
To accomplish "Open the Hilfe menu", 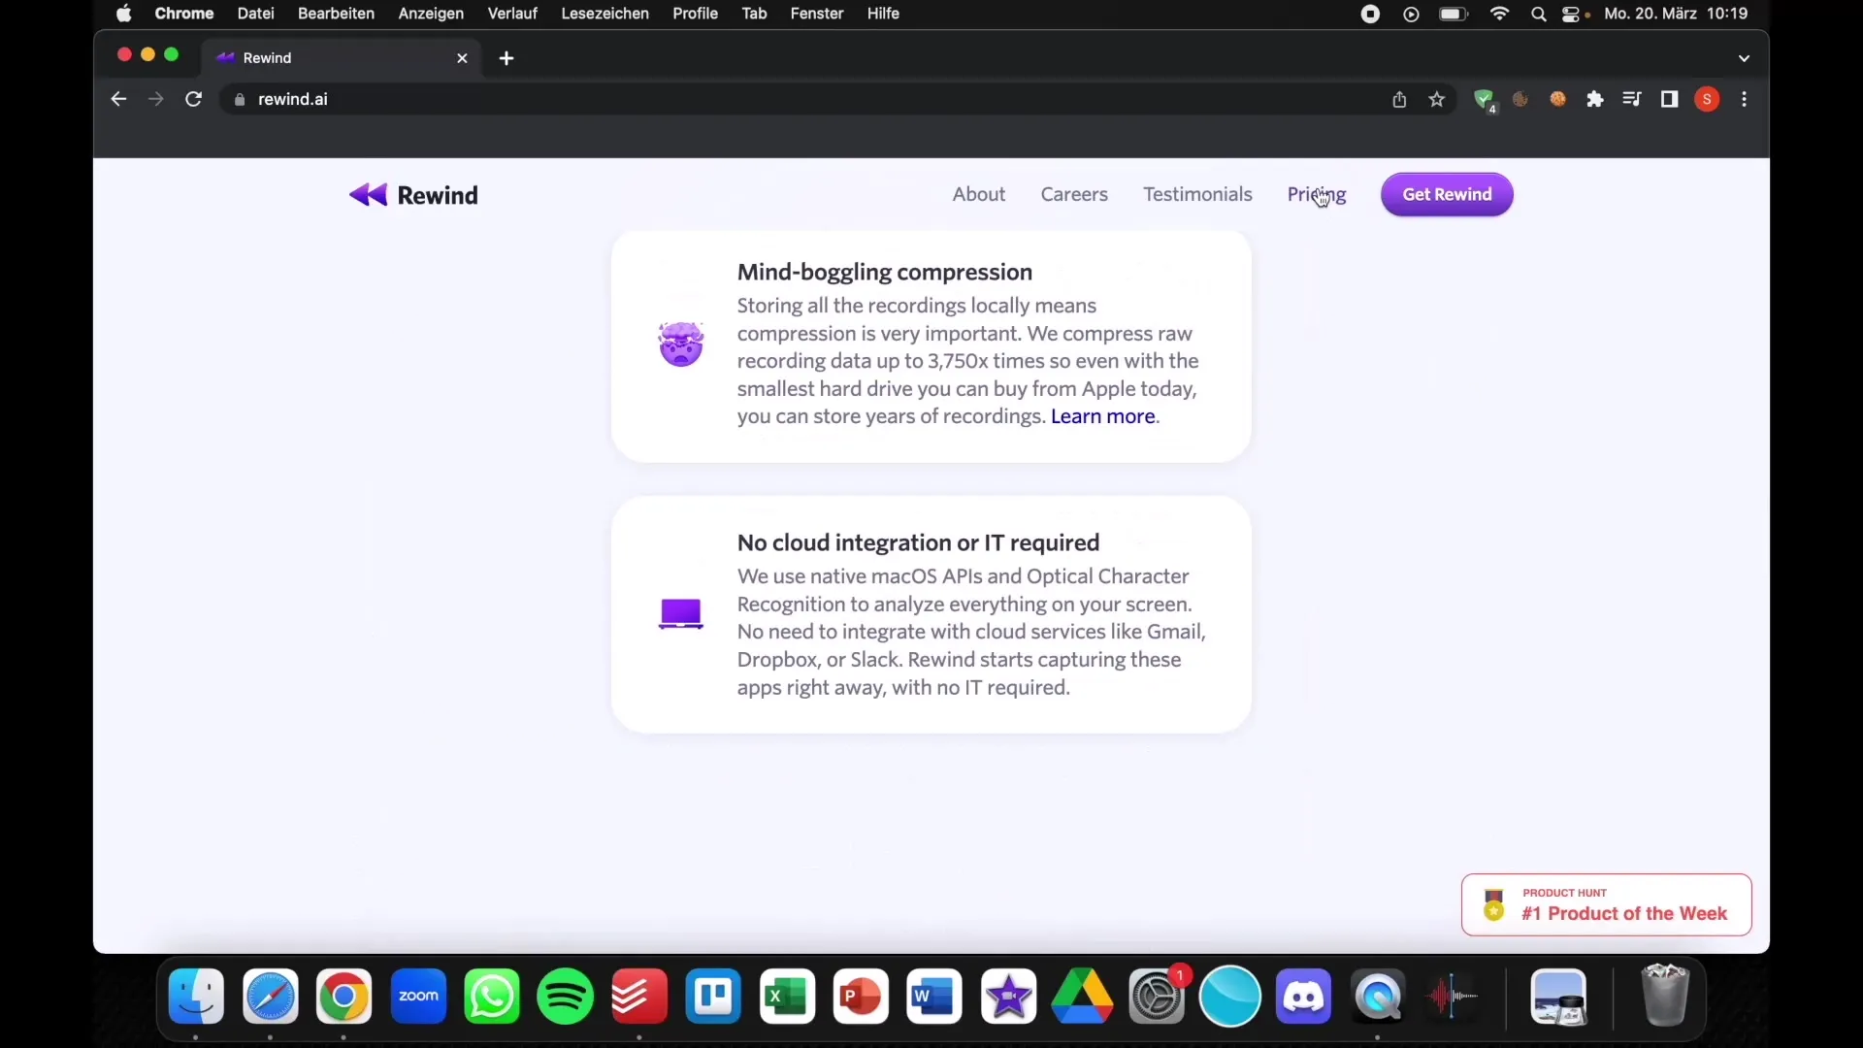I will [883, 14].
